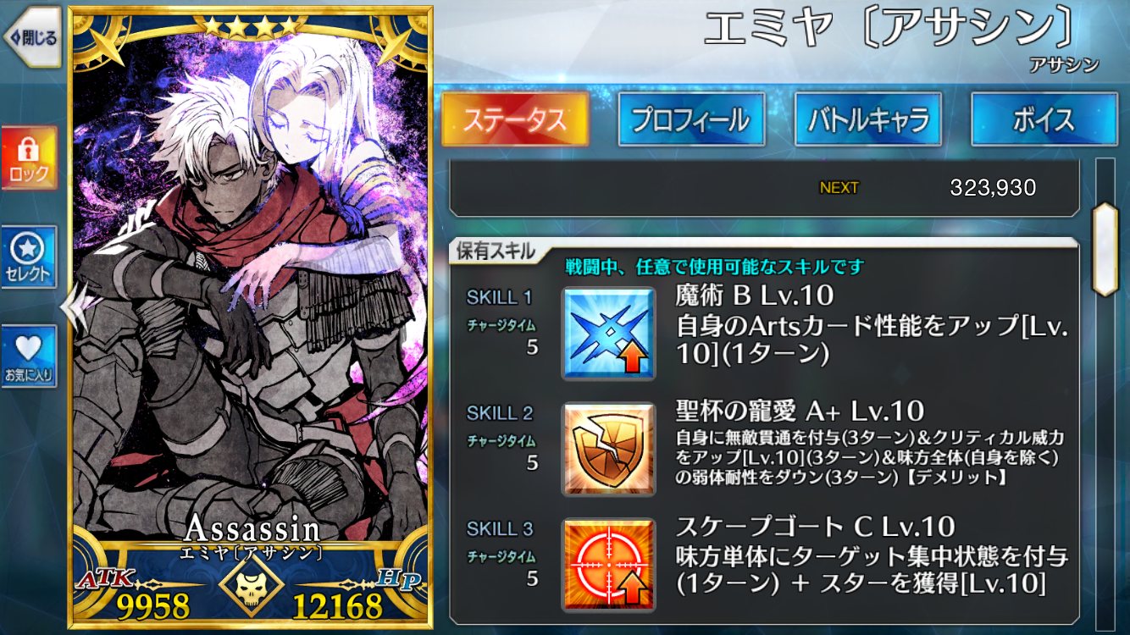Open the ボイス voice tab

1044,119
